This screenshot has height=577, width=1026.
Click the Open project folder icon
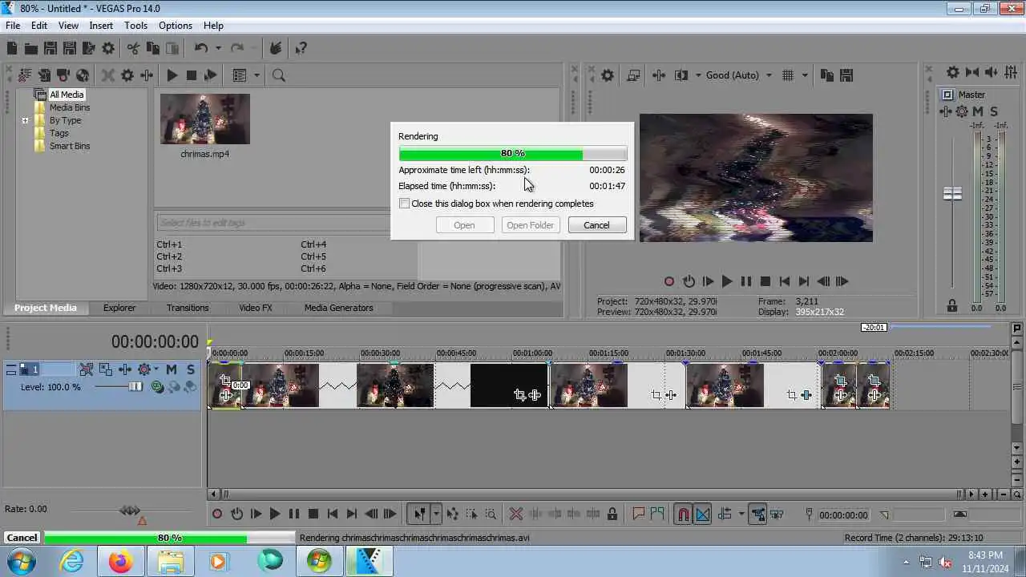[x=31, y=48]
